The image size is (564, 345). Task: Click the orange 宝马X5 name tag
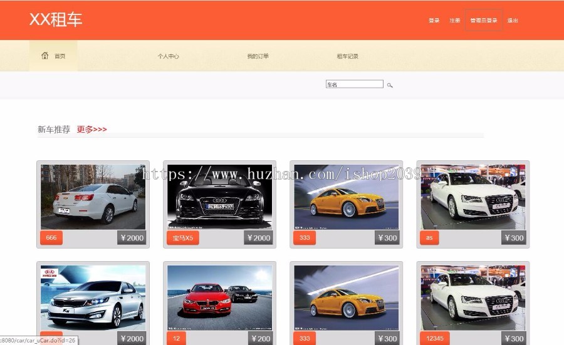pos(183,237)
